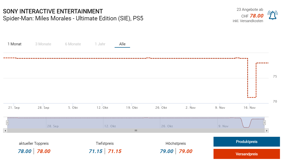Select the 3 Monate time range
The height and width of the screenshot is (161, 281).
click(43, 44)
